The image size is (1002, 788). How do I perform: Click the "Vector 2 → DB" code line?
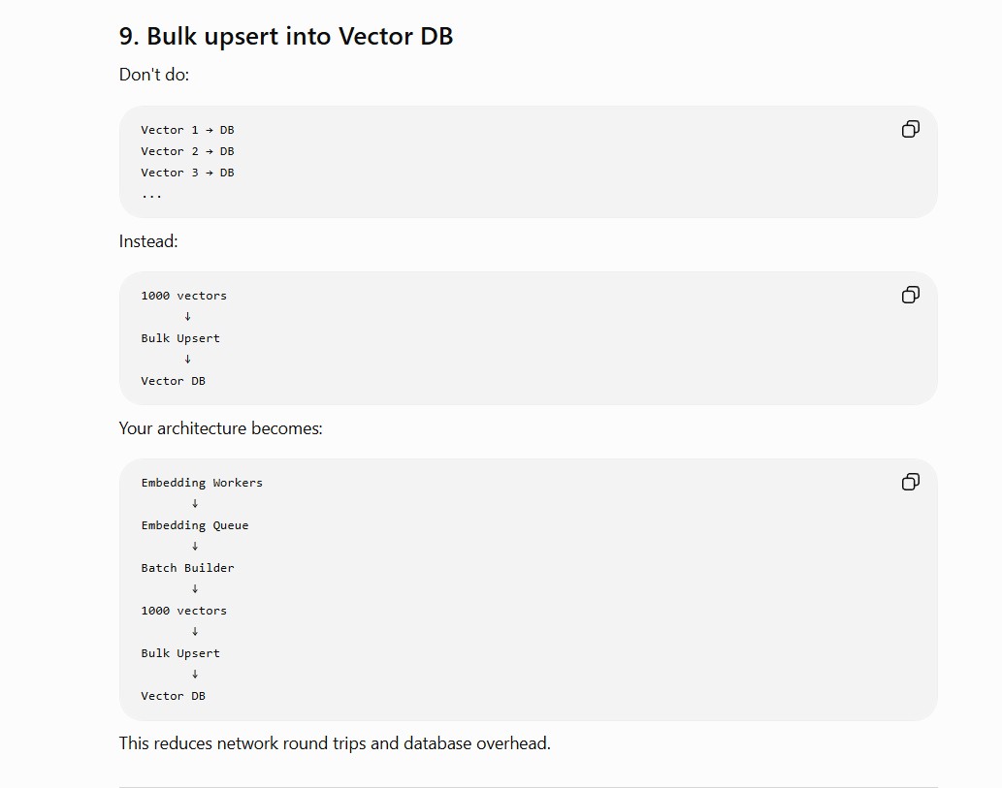[x=188, y=151]
